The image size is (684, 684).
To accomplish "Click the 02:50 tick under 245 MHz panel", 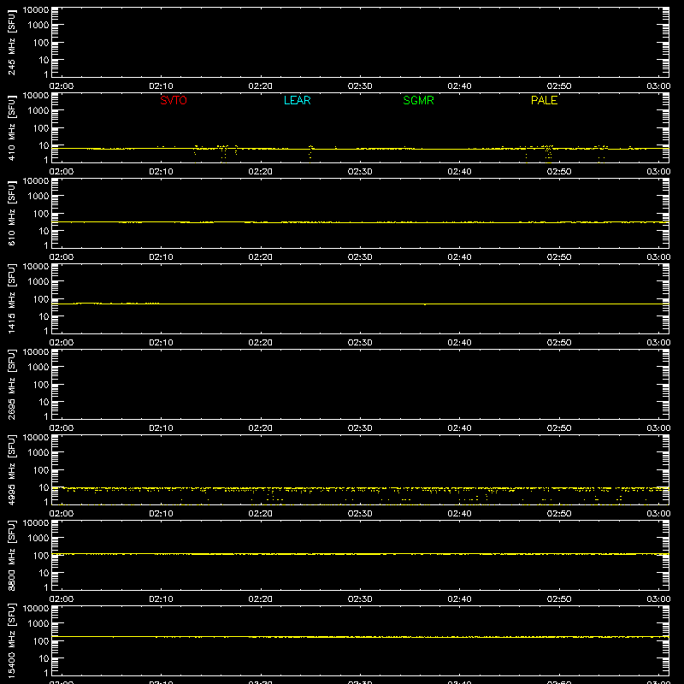I will coord(559,86).
